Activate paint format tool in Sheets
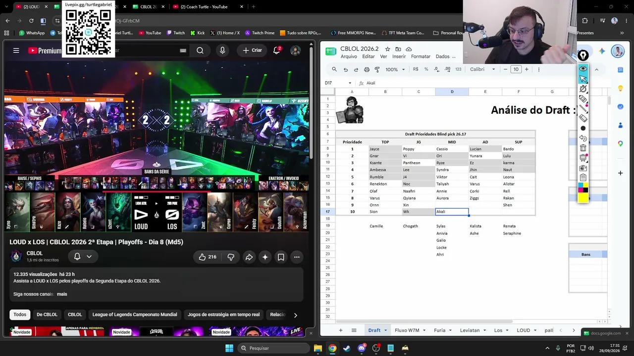This screenshot has height=356, width=634. tap(377, 69)
